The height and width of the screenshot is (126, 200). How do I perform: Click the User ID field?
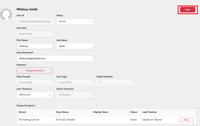[35, 22]
